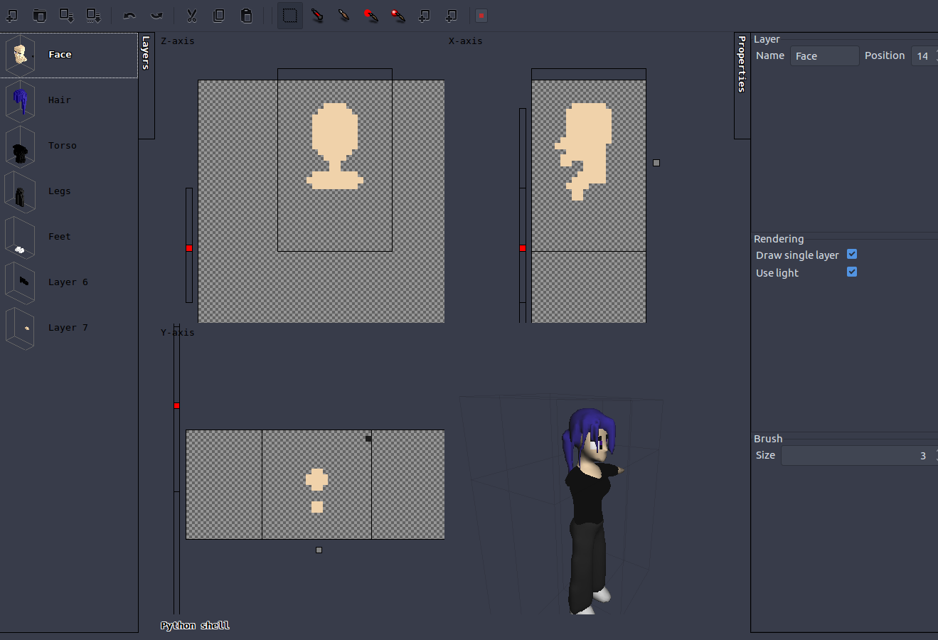Toggle Draw single layer checkbox
This screenshot has height=640, width=938.
coord(852,255)
